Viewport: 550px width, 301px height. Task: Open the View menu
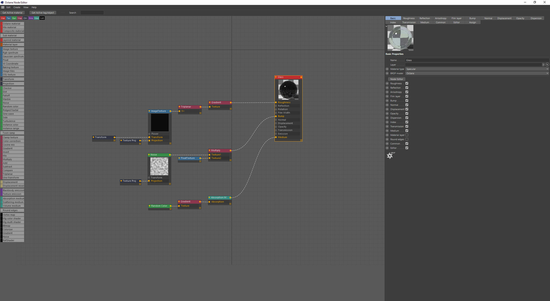(26, 7)
